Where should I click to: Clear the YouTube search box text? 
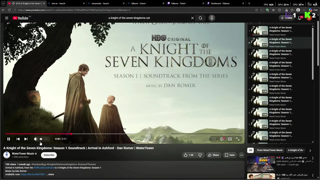tap(192, 18)
